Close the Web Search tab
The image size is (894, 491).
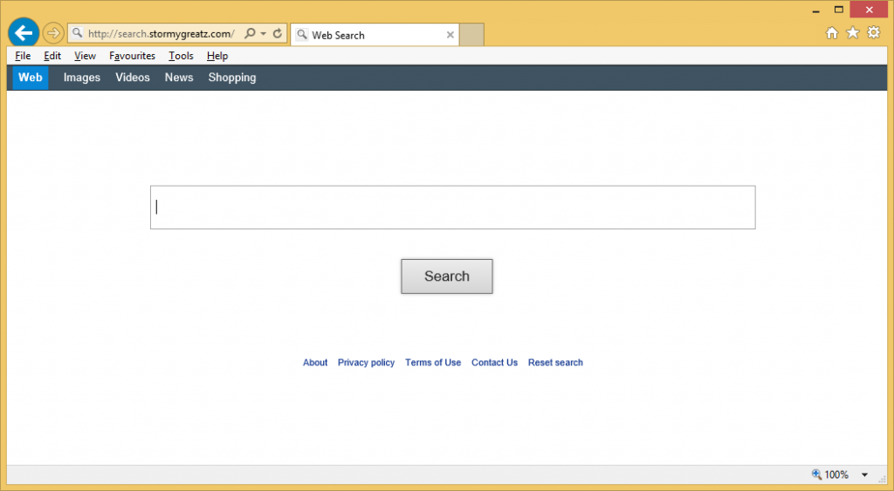pyautogui.click(x=450, y=35)
